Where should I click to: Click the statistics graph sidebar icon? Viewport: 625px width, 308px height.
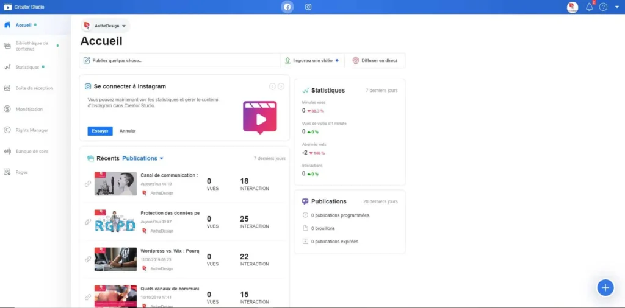[x=7, y=67]
